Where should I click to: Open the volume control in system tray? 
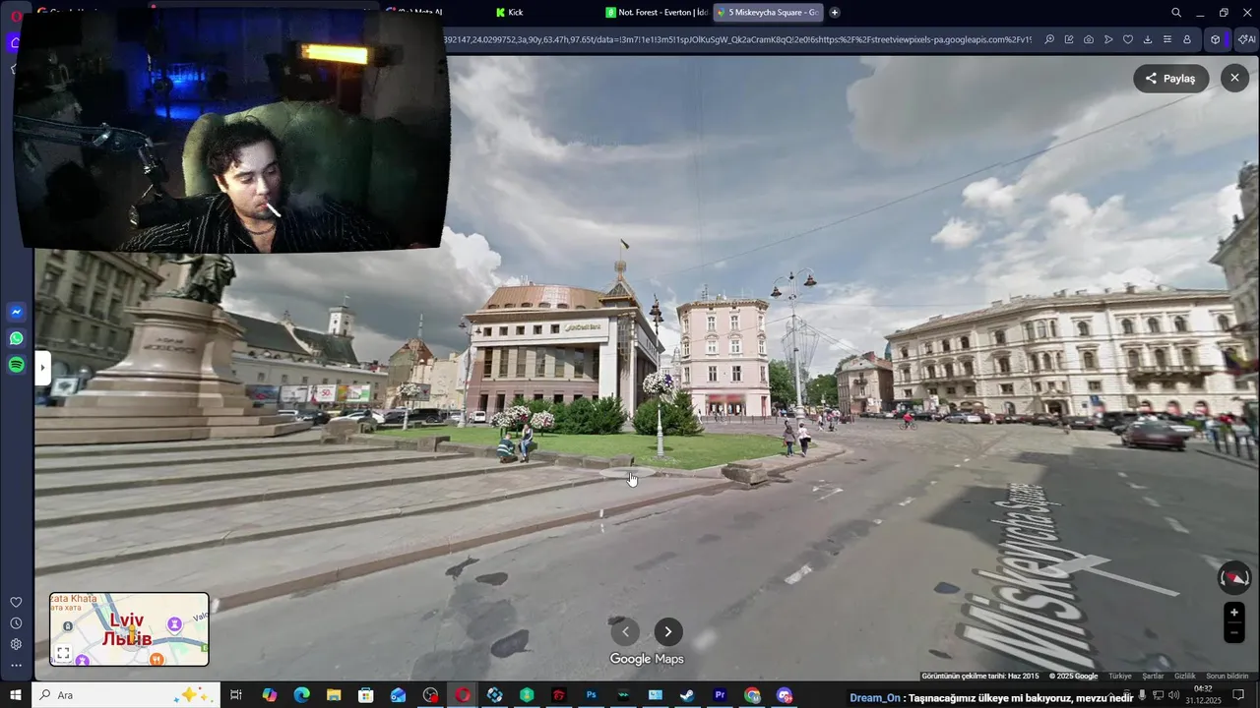[1173, 695]
